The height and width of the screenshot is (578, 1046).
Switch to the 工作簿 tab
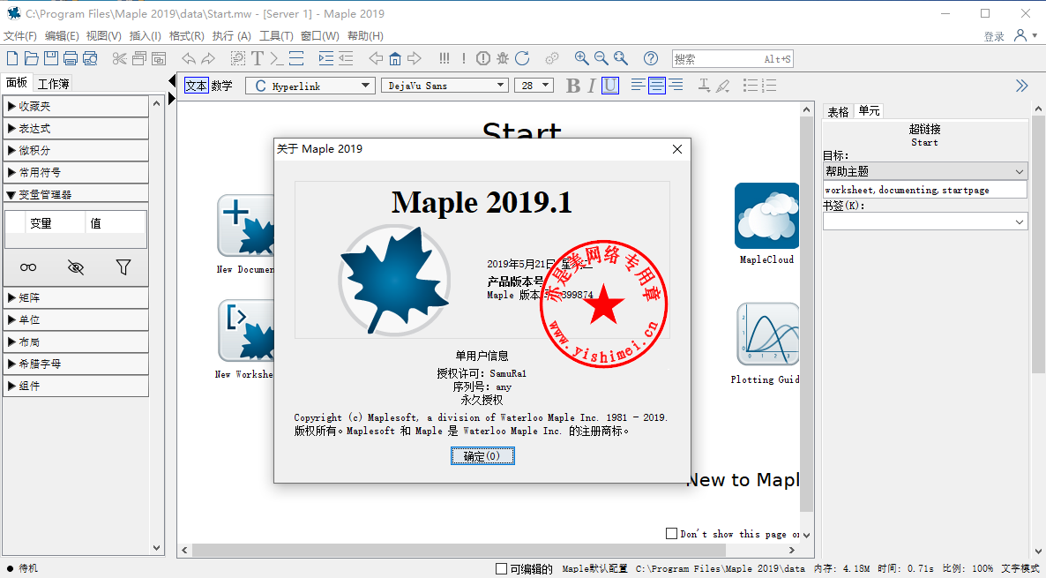point(54,84)
